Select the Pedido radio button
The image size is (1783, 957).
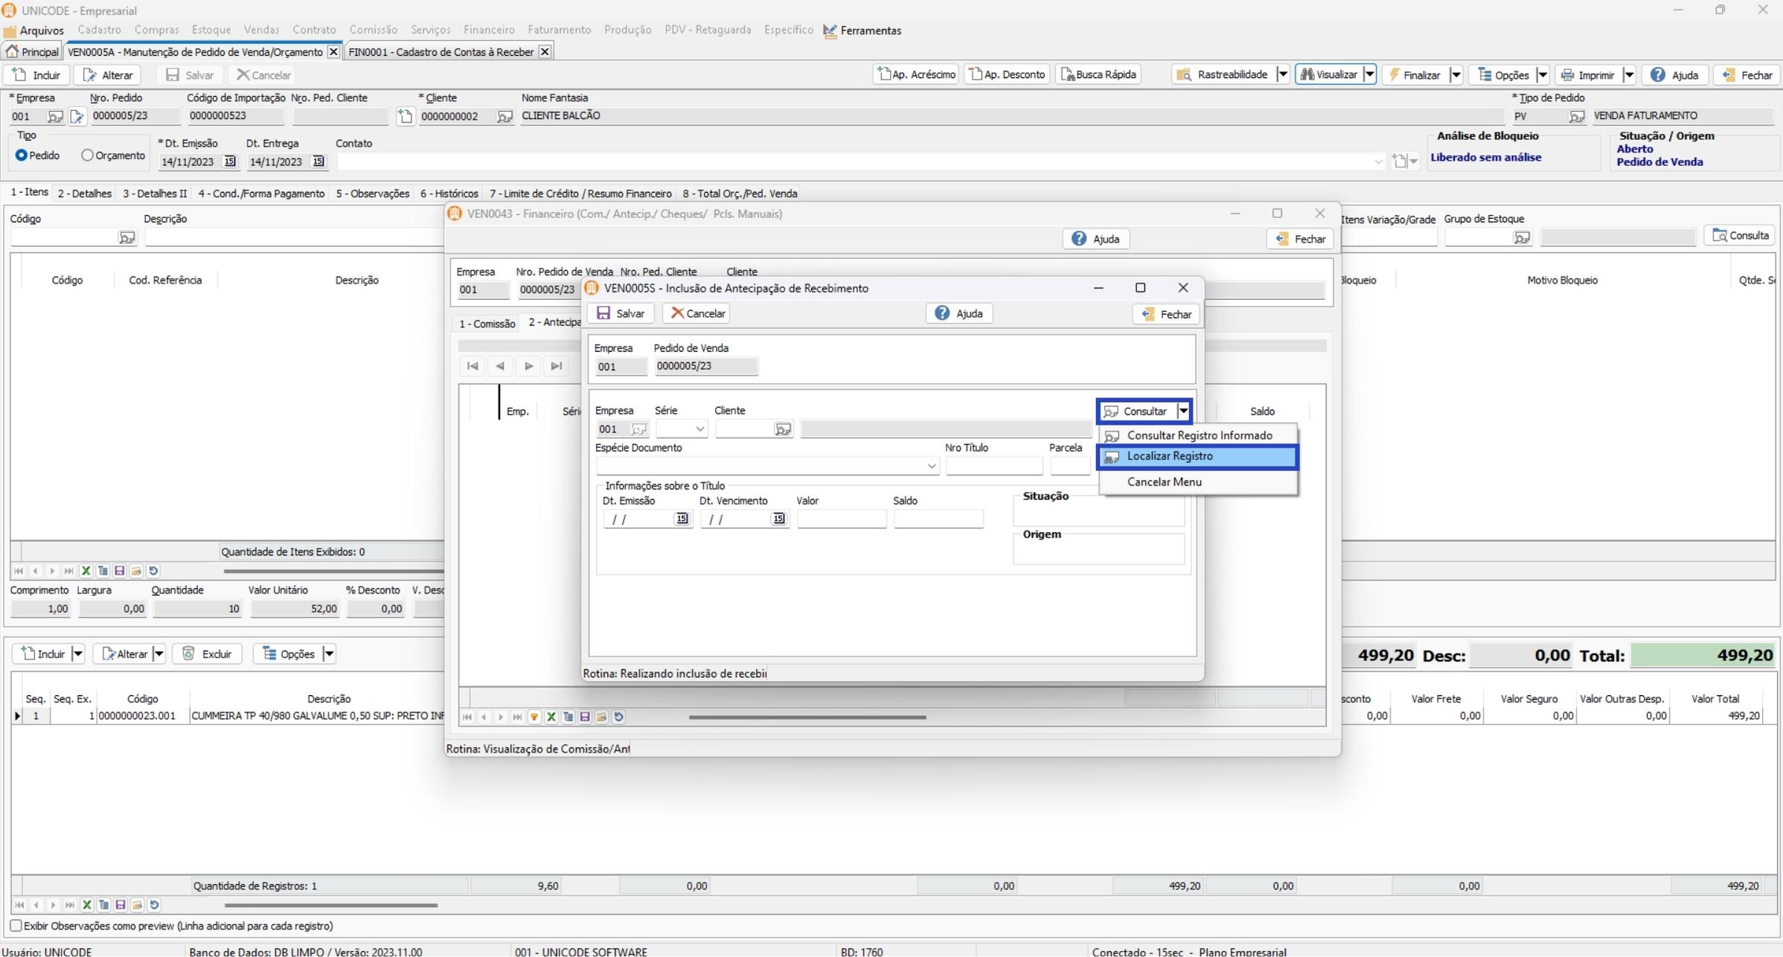[21, 156]
